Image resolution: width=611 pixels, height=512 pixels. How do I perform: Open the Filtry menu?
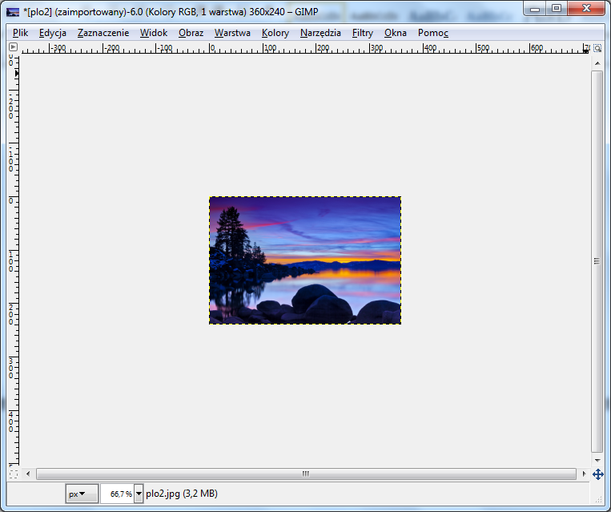pos(363,33)
